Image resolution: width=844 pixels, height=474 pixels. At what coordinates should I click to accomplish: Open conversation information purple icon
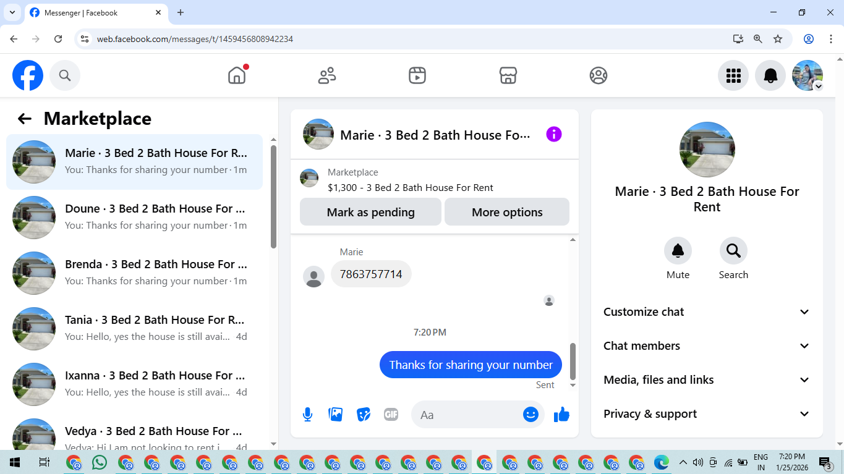pyautogui.click(x=554, y=134)
